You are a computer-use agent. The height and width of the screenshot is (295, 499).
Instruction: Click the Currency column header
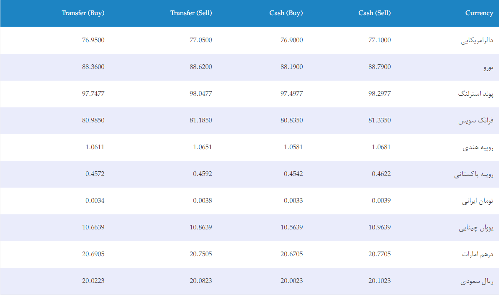[479, 13]
